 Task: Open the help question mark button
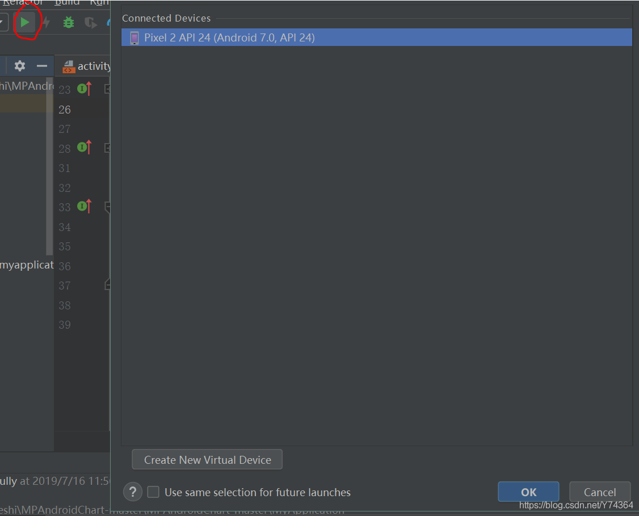[133, 492]
